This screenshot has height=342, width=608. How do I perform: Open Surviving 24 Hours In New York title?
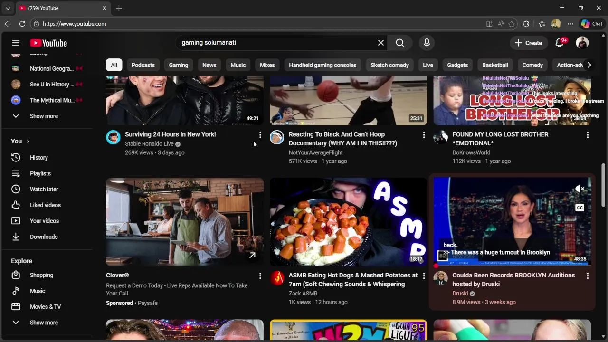coord(170,134)
